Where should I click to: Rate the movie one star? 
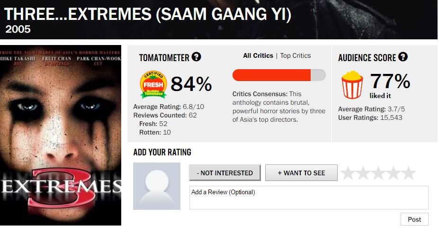[348, 173]
